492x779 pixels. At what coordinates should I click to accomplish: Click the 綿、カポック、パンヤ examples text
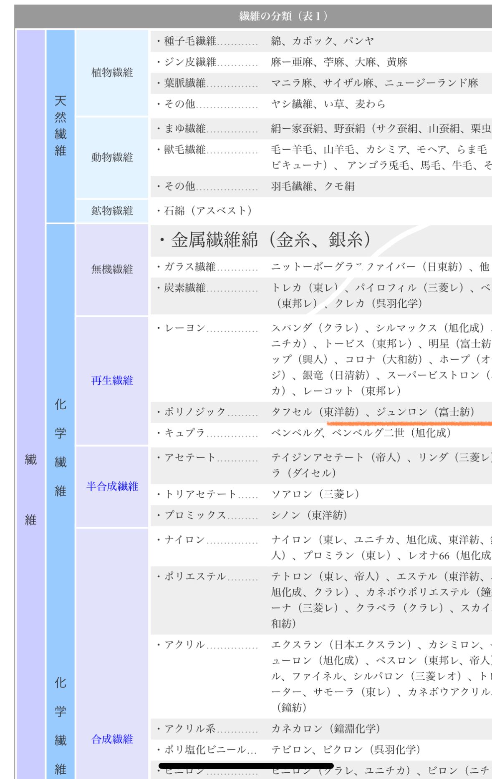coord(323,41)
